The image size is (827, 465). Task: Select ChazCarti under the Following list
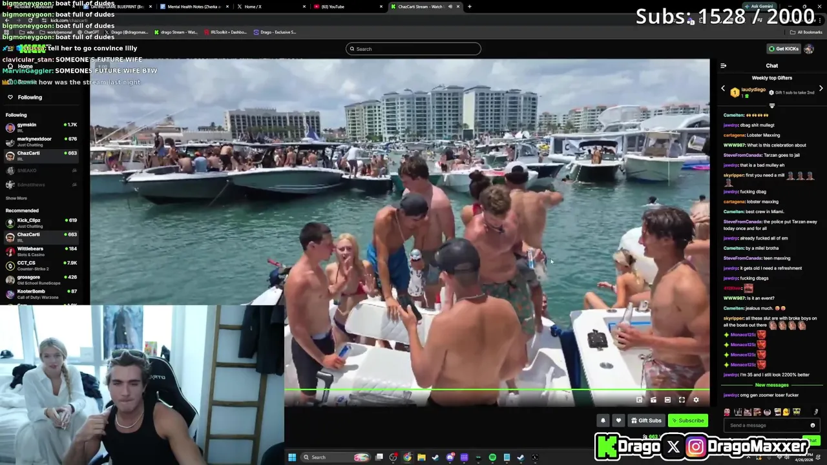(x=41, y=156)
